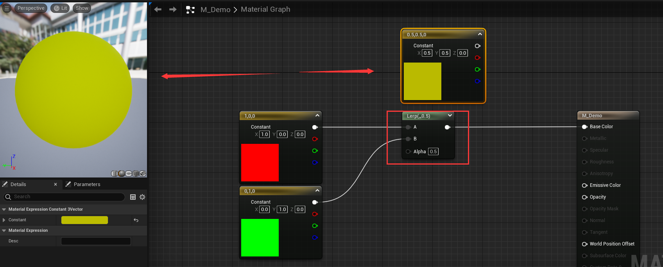Viewport: 663px width, 267px height.
Task: Open the Details panel settings gear
Action: [x=142, y=197]
